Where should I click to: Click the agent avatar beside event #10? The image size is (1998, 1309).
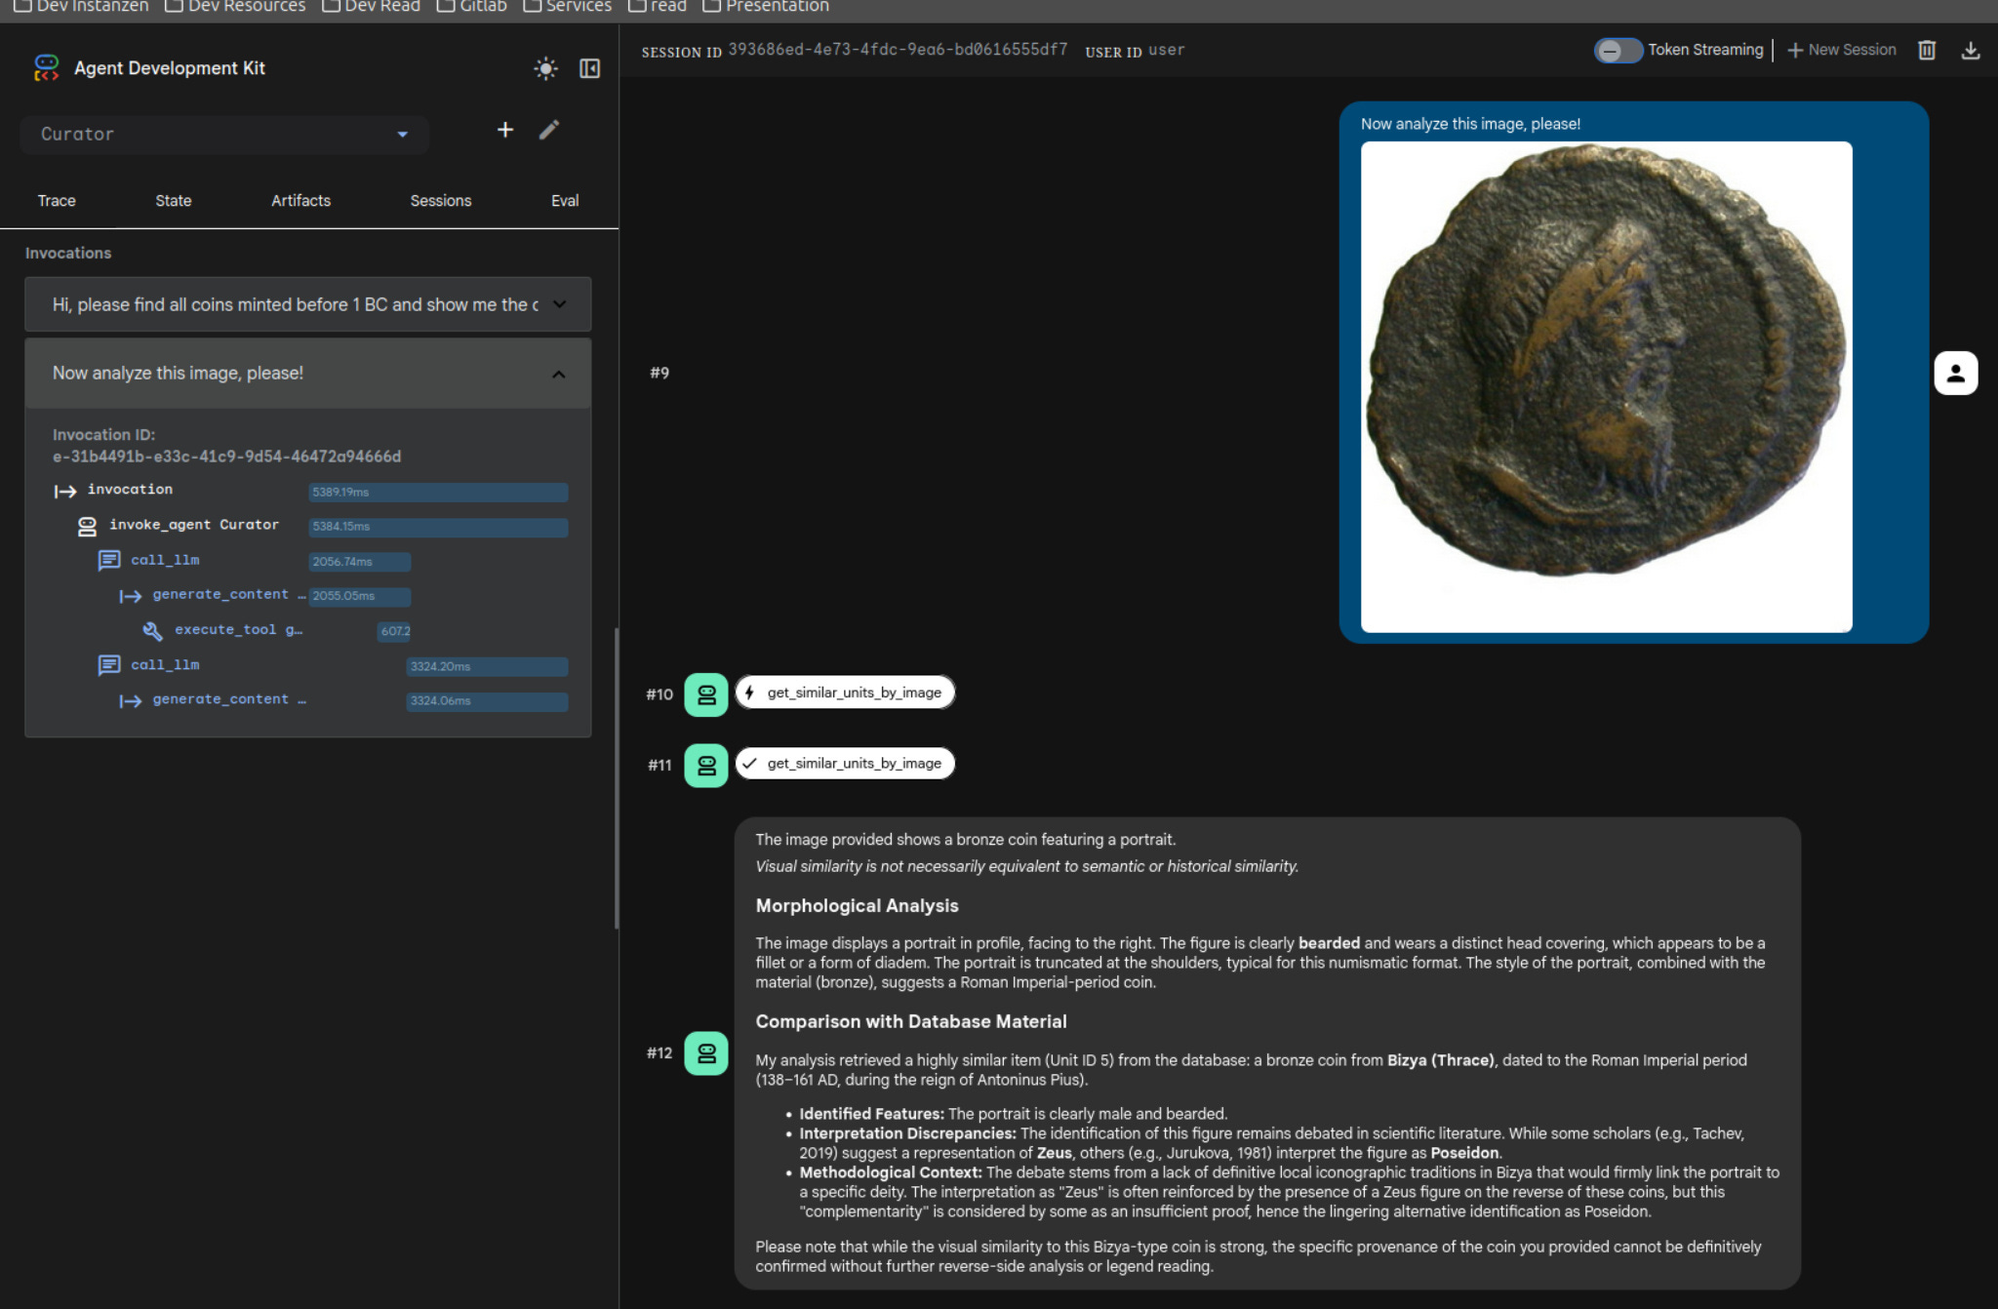(x=706, y=694)
